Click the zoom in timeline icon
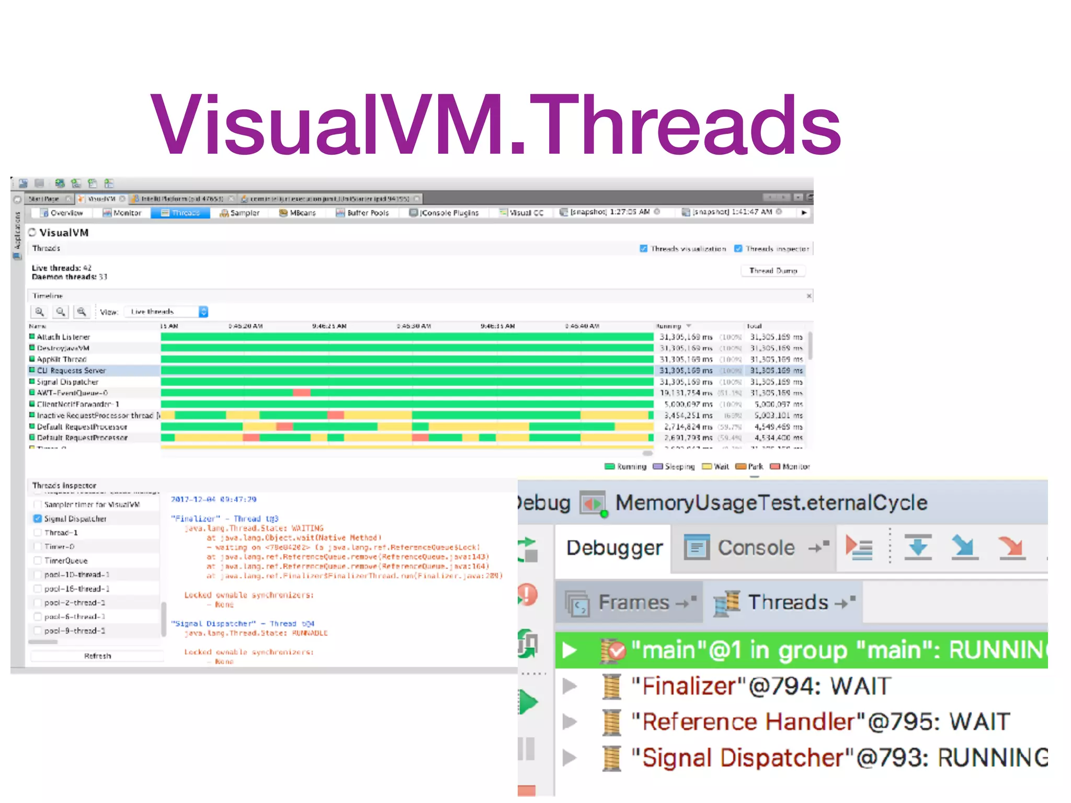 (x=40, y=312)
